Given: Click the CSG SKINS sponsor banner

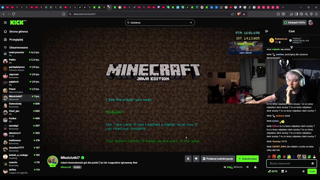Looking at the screenshot, I should pyautogui.click(x=245, y=48).
